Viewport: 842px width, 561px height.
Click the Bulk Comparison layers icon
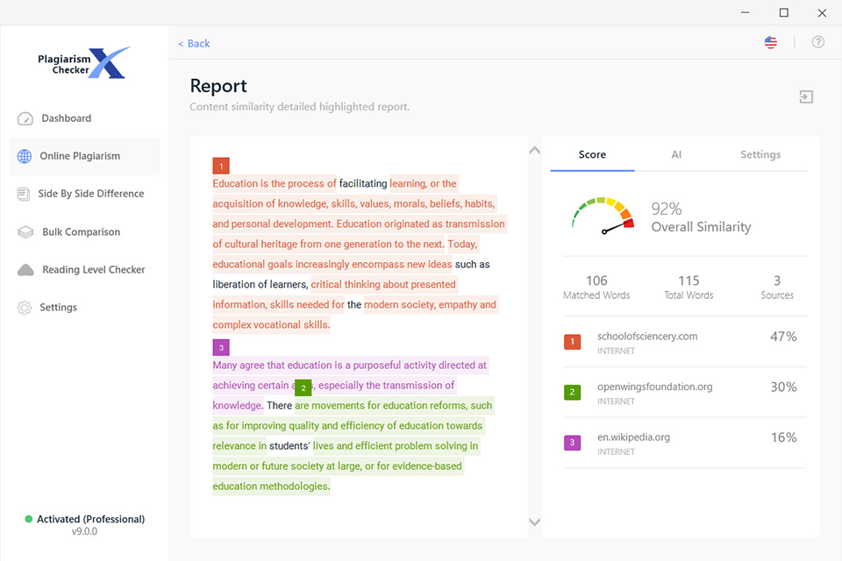[x=25, y=232]
